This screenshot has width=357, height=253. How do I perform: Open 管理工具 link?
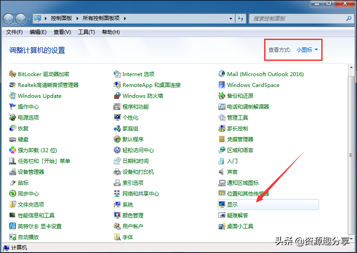tap(238, 118)
